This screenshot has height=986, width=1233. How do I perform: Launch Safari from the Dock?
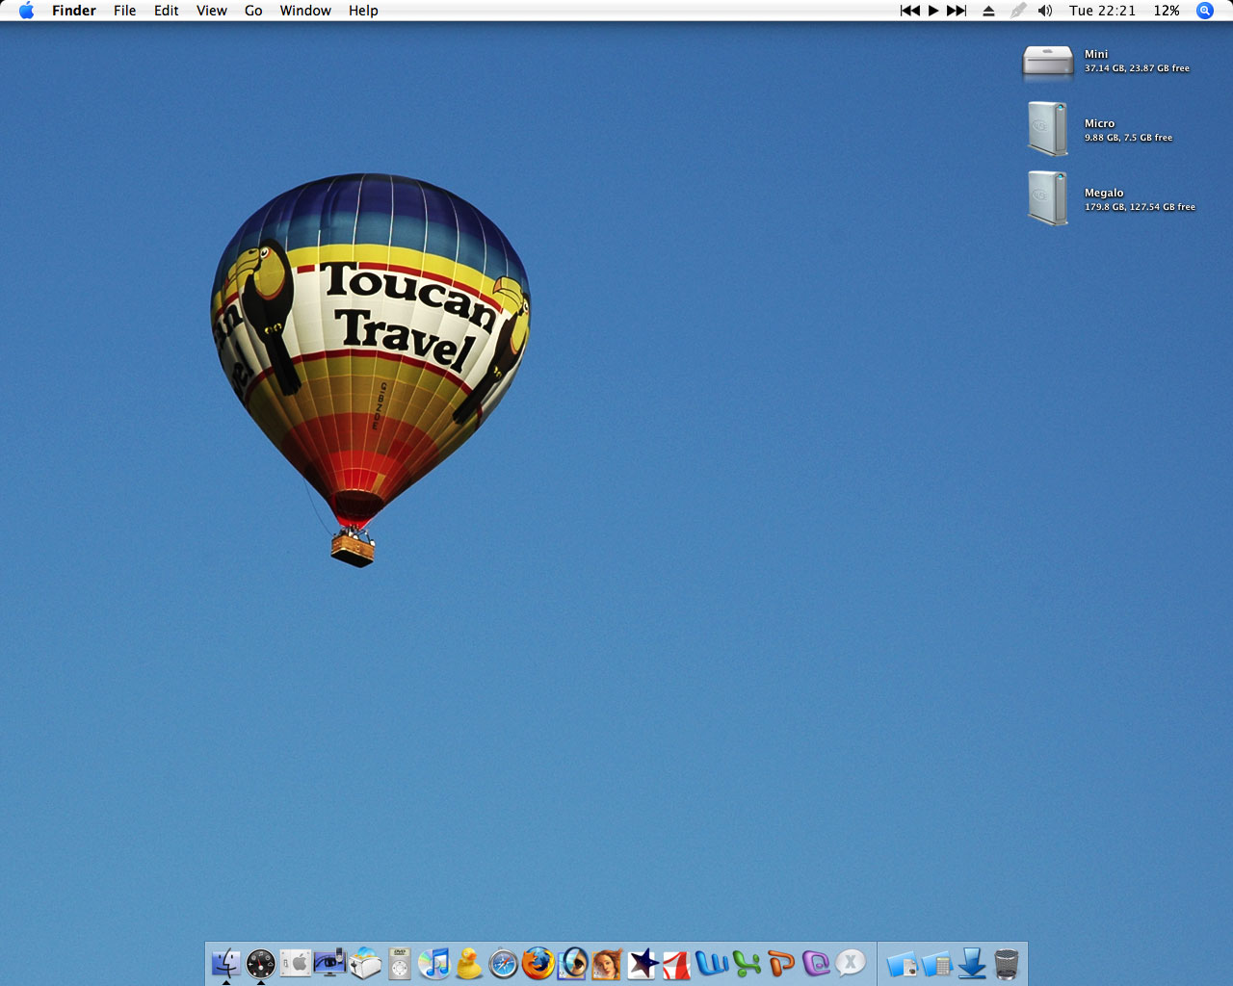click(504, 963)
